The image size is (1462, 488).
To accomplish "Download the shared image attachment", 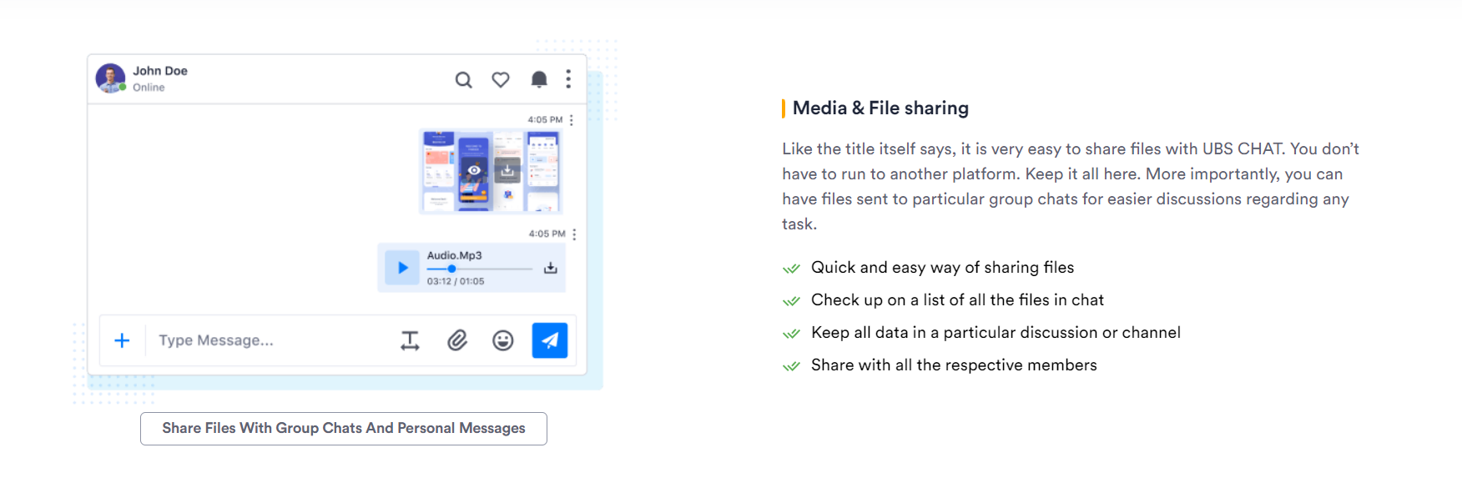I will click(x=507, y=170).
